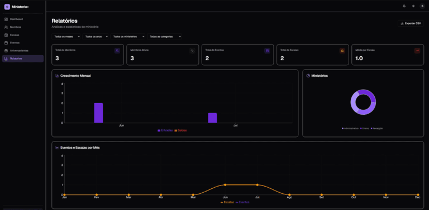Image resolution: width=429 pixels, height=210 pixels.
Task: Toggle the Saídas legend item
Action: pos(180,130)
